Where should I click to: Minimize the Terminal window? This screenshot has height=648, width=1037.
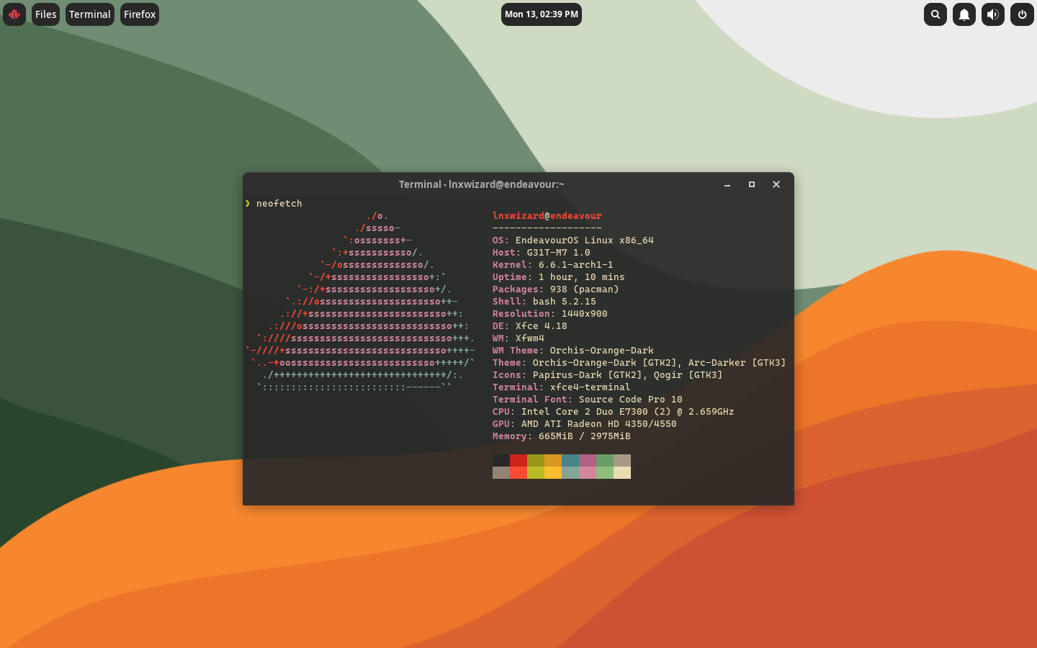point(727,184)
